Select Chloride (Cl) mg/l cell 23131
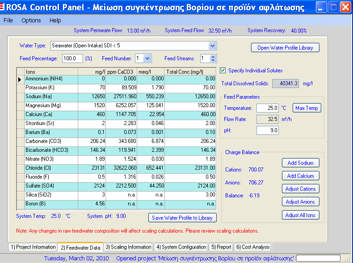Viewport: 353px width, 263px height. 92,169
